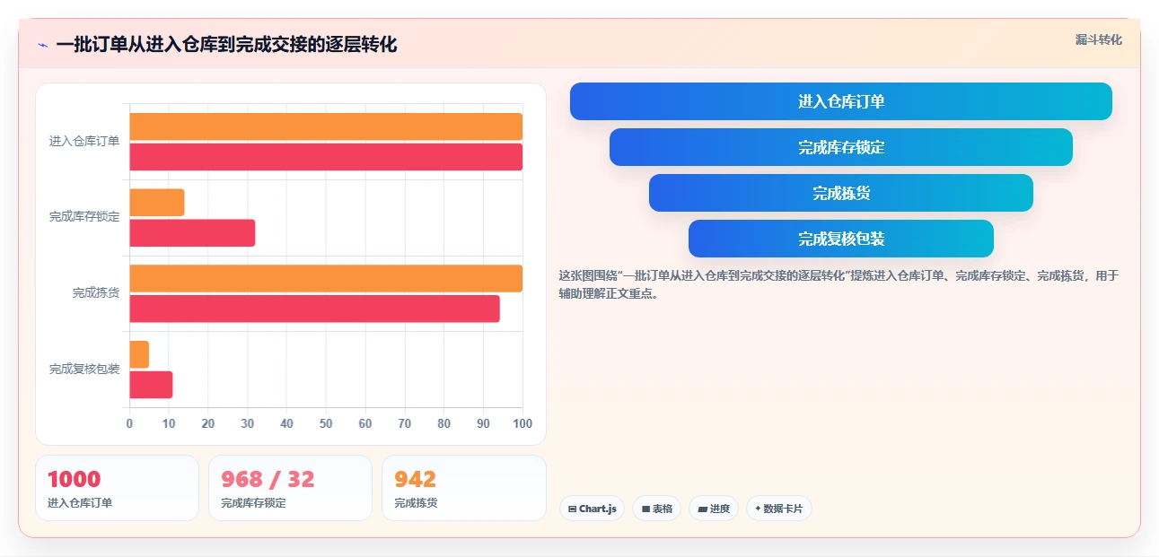Click the 完成拣货 chart axis label

(96, 292)
